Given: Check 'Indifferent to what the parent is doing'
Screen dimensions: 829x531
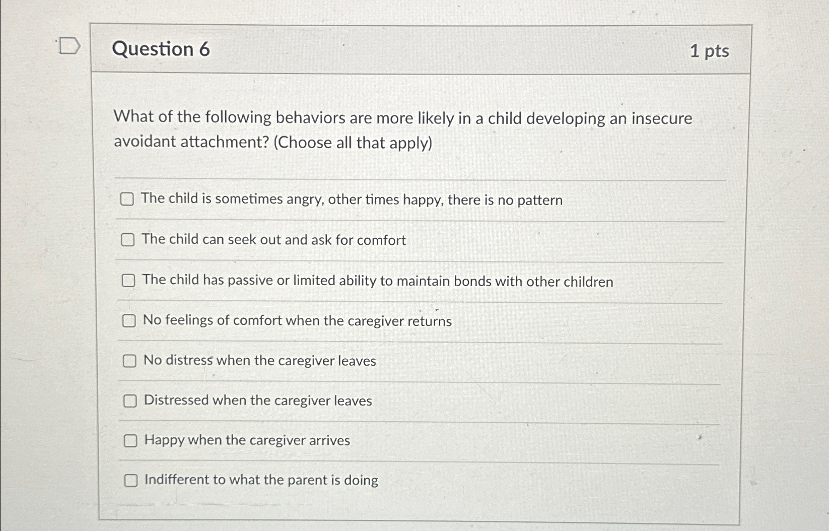Looking at the screenshot, I should point(131,480).
